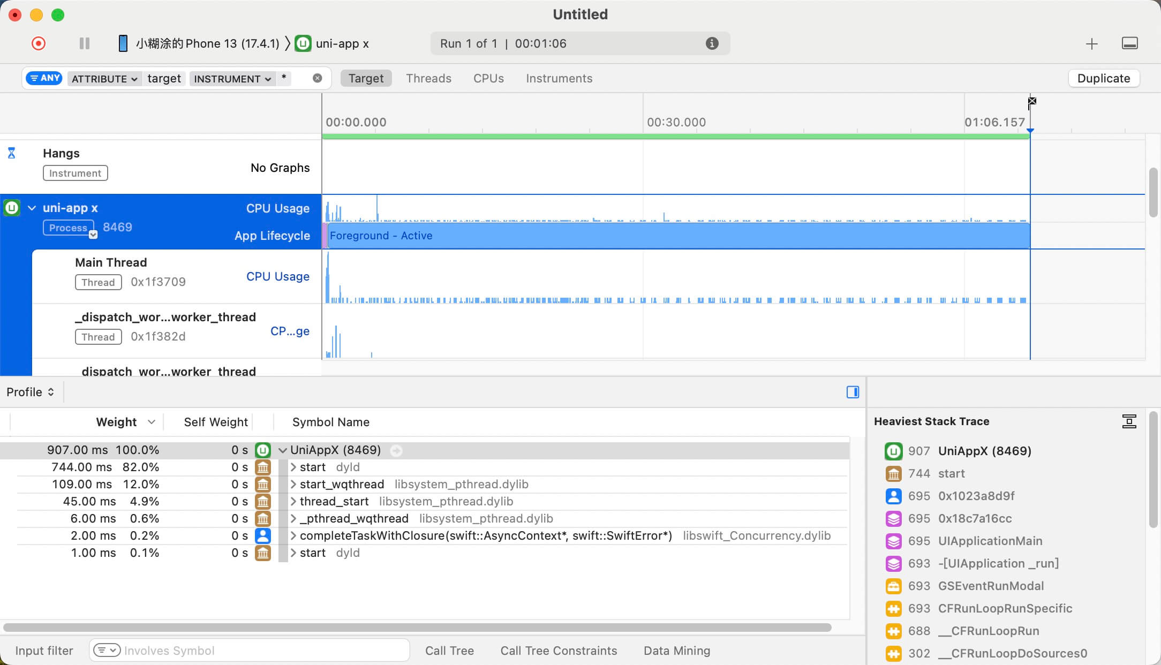
Task: Click the 00:30.000 mark on the time ruler
Action: 676,122
